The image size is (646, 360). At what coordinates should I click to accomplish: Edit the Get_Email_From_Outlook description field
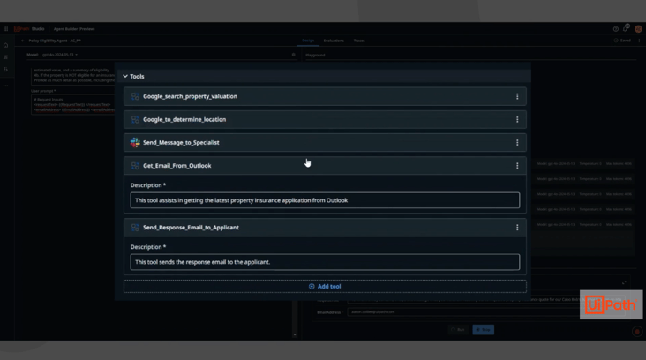click(325, 200)
